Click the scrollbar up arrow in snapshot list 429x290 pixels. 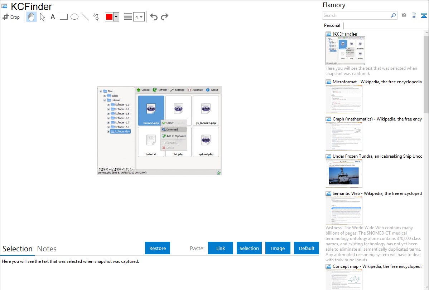coord(426,33)
